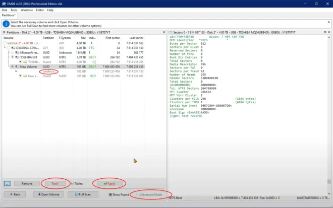333x208 pixels.
Task: Click the Sectors panel vertical scrollbar thumb
Action: [x=329, y=182]
